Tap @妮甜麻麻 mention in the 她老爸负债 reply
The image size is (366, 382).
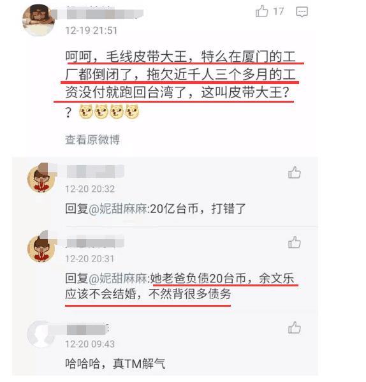coord(118,279)
